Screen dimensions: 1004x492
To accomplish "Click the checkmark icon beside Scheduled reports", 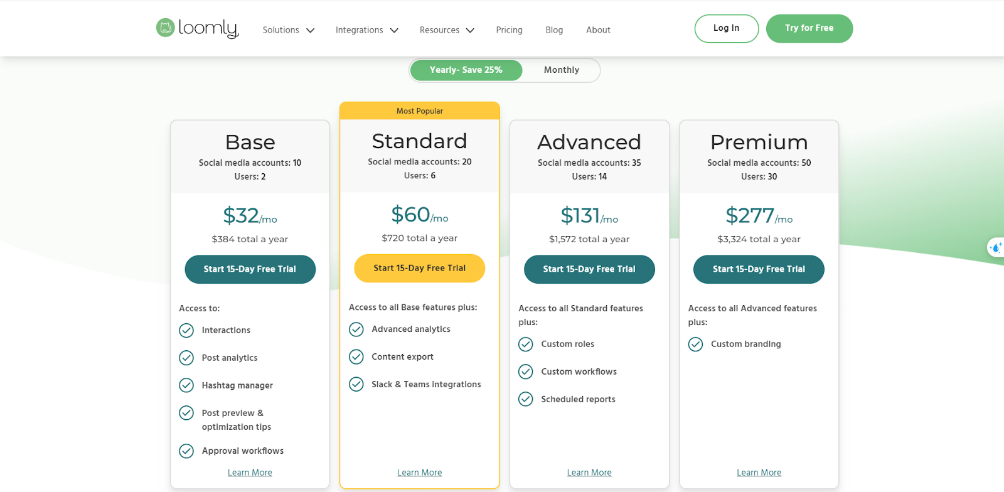I will click(526, 399).
